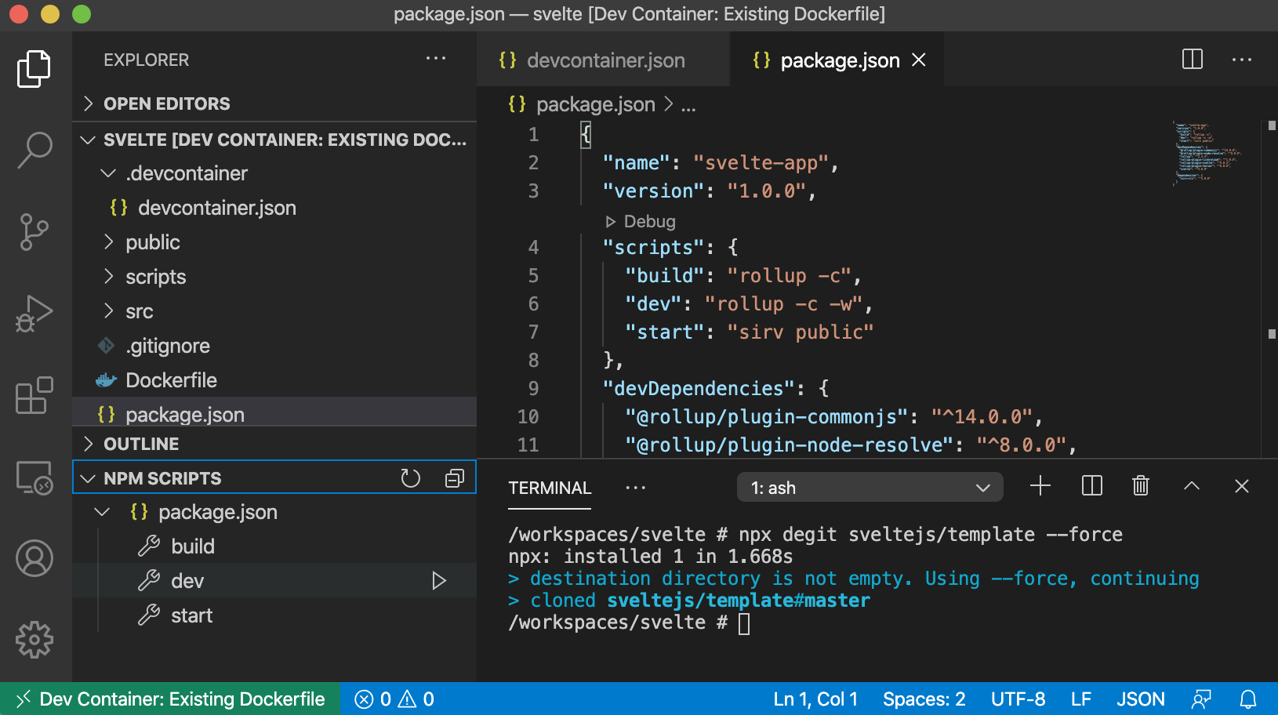Expand the src folder
1278x715 pixels.
[274, 311]
